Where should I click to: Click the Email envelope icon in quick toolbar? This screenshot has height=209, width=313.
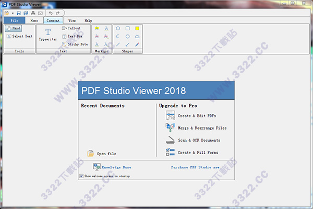40,13
